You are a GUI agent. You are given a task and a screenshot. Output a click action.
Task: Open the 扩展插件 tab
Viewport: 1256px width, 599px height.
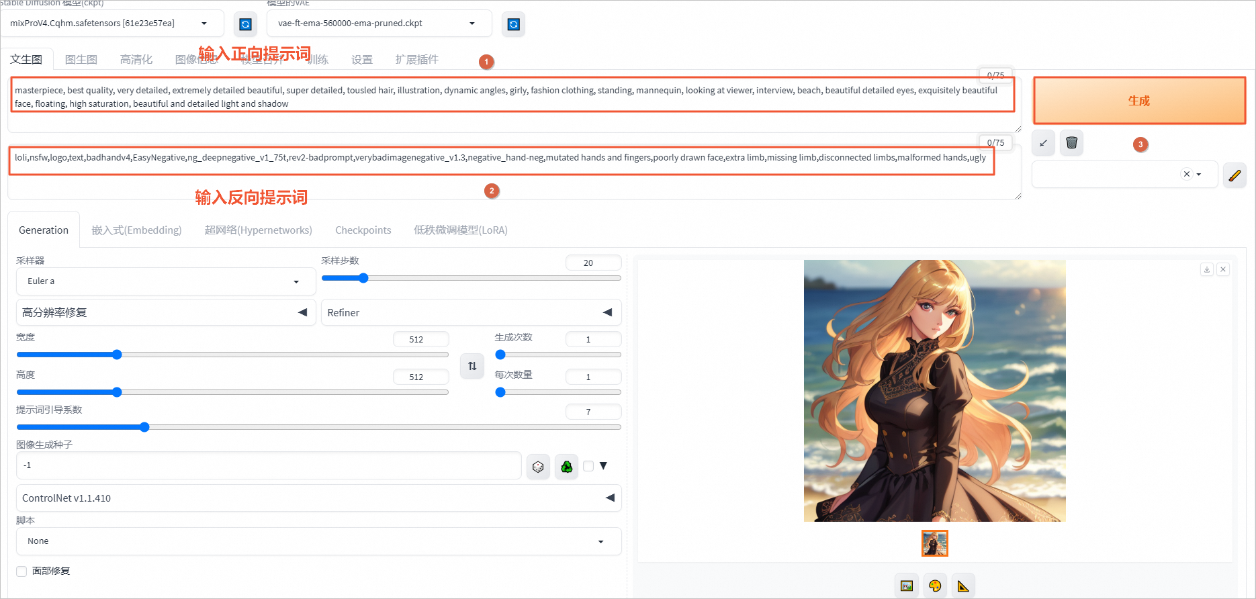(x=417, y=59)
